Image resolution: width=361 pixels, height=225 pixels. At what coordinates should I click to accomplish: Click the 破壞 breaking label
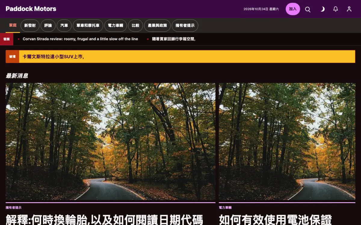point(12,57)
